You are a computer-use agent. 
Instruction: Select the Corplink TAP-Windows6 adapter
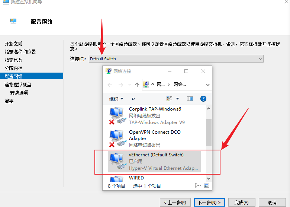point(154,115)
